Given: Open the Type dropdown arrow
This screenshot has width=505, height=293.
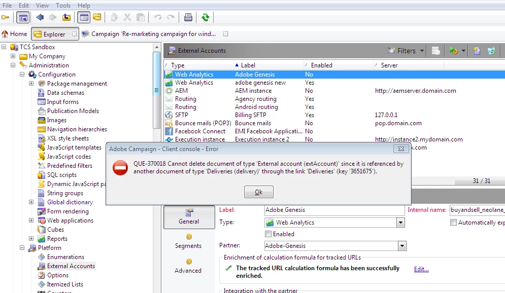Looking at the screenshot, I should pos(400,222).
